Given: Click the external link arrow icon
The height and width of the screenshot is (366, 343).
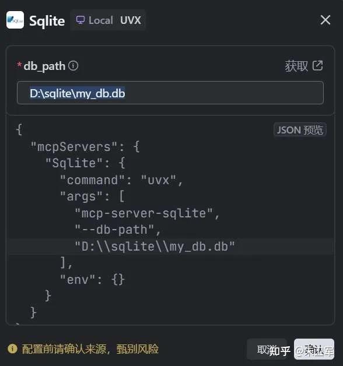Looking at the screenshot, I should [317, 66].
